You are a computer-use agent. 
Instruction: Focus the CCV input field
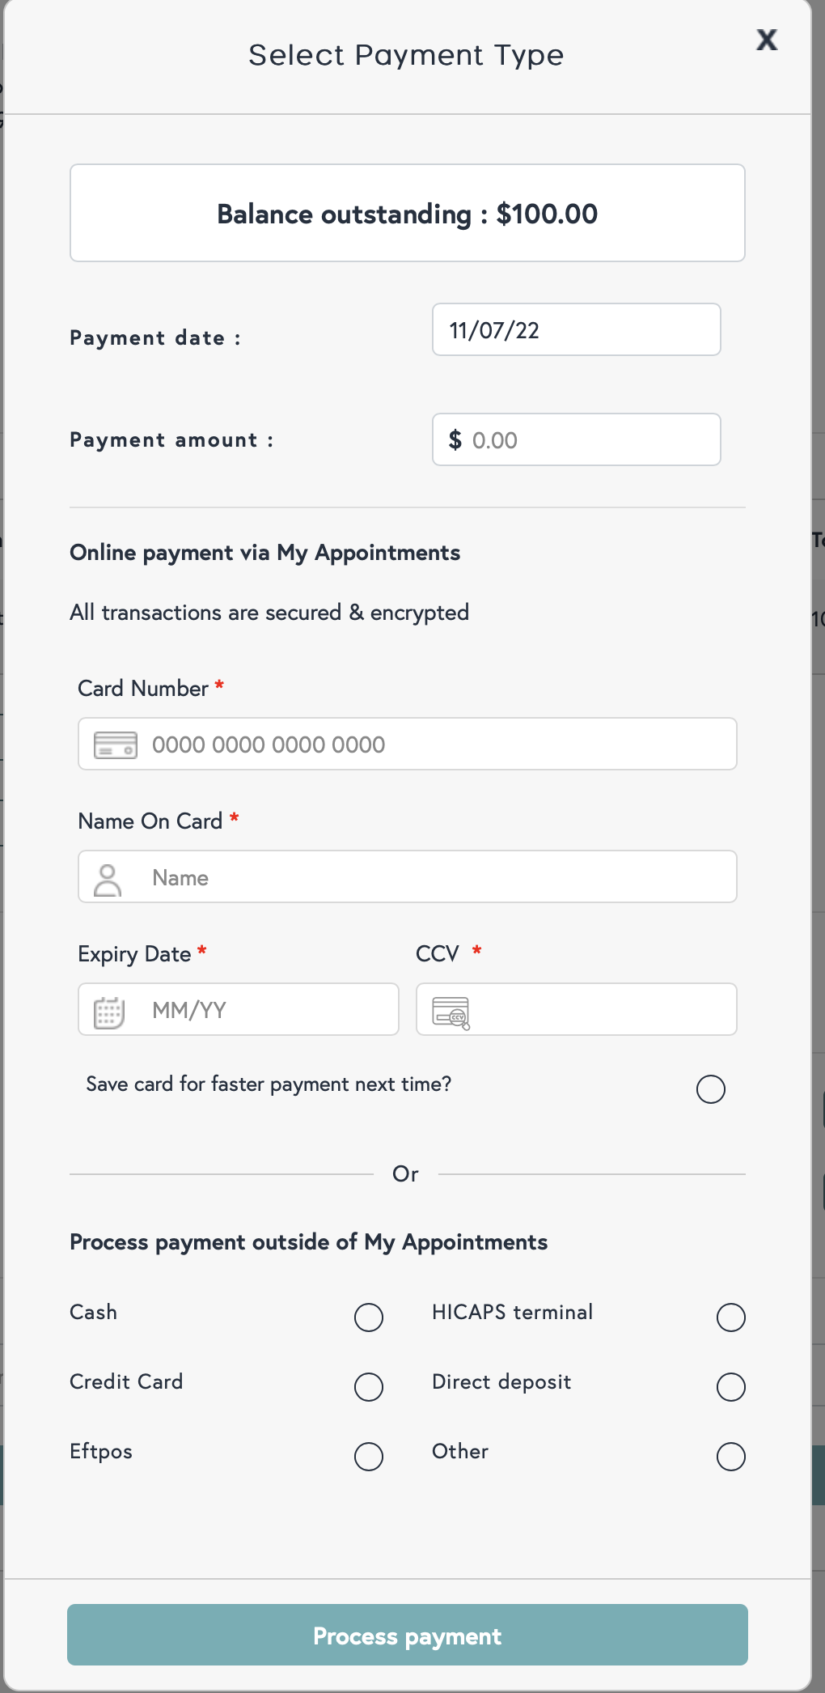(x=599, y=1010)
